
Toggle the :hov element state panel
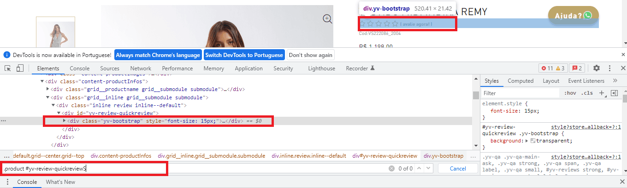(x=570, y=93)
